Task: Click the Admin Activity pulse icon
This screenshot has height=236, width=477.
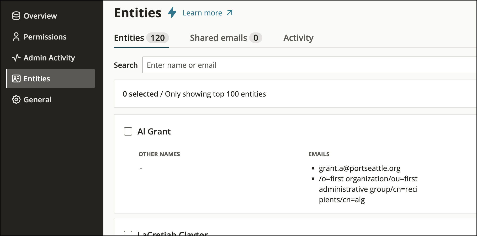Action: (16, 58)
